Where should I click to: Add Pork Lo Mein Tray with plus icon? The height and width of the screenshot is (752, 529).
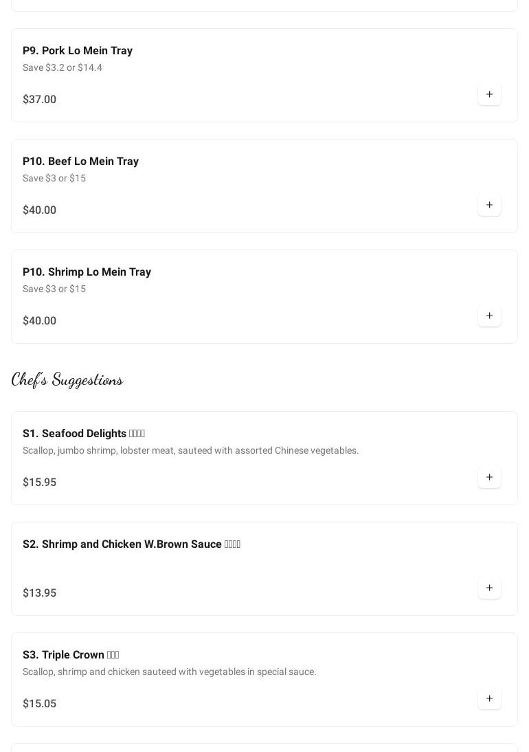[x=489, y=94]
